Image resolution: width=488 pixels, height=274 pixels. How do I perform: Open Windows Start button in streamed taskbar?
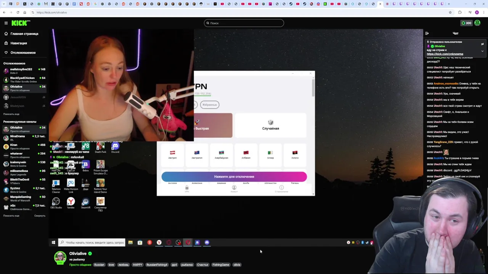coord(53,242)
